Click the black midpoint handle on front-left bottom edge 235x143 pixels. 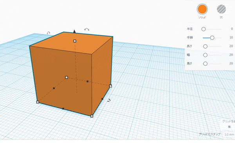tap(63, 109)
